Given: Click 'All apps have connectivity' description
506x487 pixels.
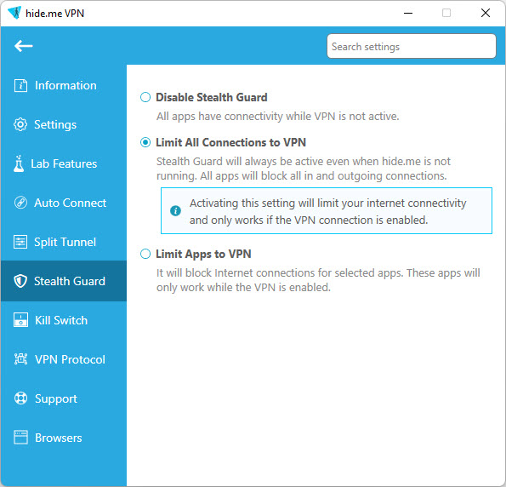Looking at the screenshot, I should click(x=278, y=117).
